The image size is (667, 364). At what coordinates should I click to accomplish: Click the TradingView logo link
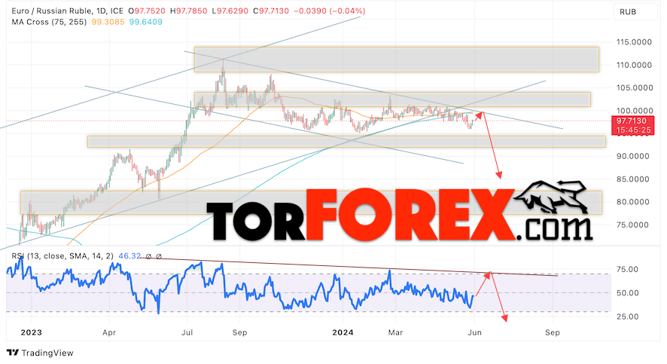[x=40, y=353]
